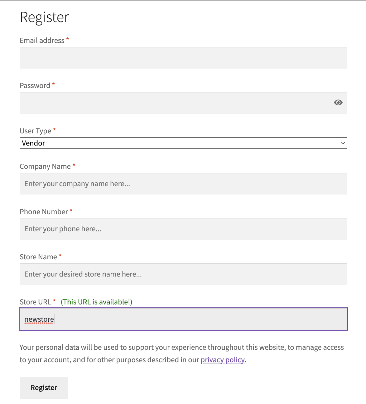Click the Store Name label

38,257
